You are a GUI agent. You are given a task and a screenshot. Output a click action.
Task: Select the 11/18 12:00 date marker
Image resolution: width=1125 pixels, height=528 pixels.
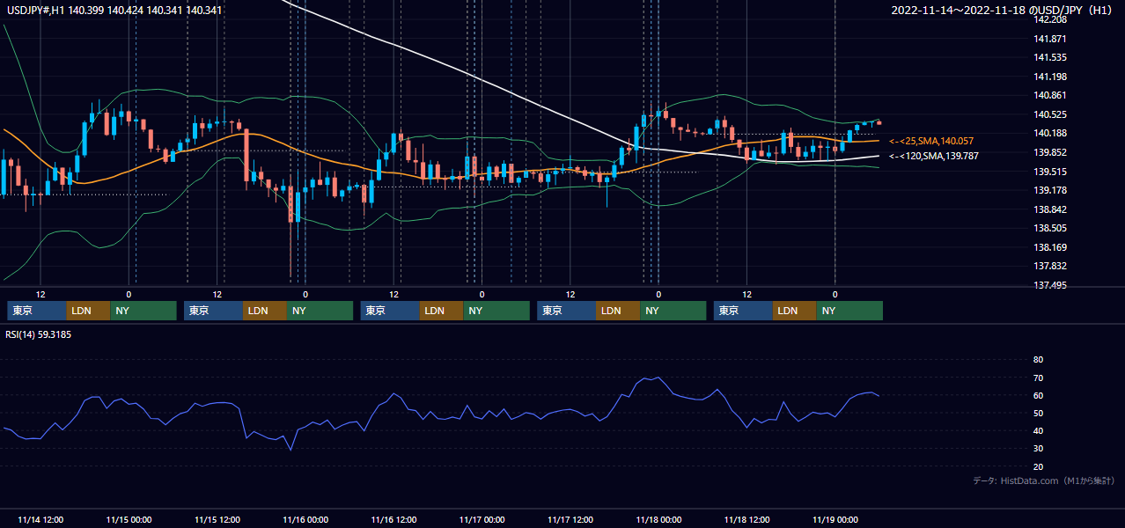747,519
